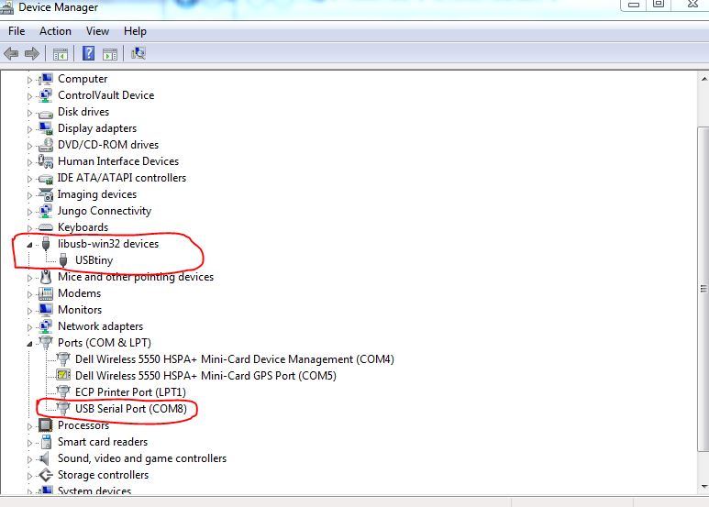
Task: Expand the Processors node
Action: coord(30,426)
